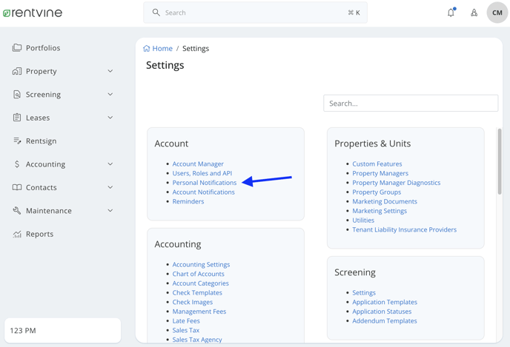Click the Rentvine logo
The height and width of the screenshot is (347, 510).
(x=33, y=13)
